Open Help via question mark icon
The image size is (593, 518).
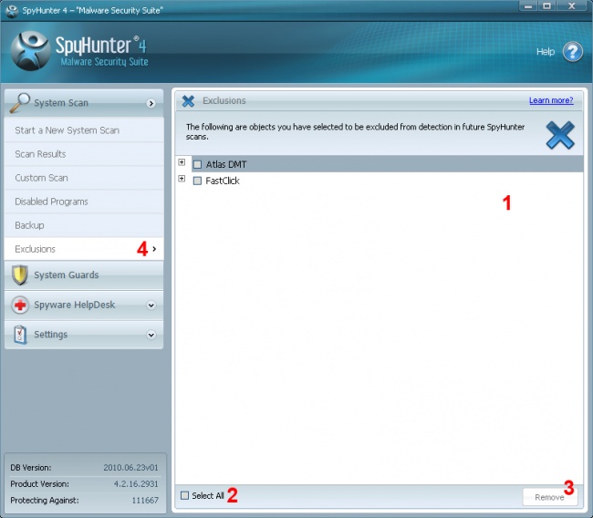572,52
